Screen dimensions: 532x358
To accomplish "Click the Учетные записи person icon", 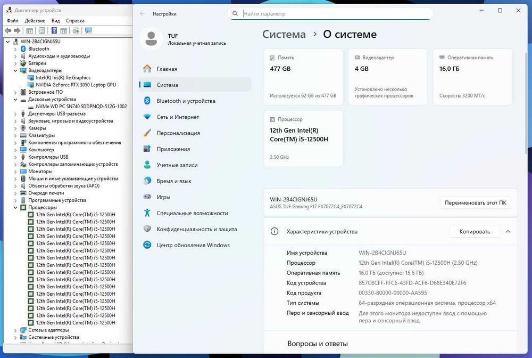I will 147,165.
